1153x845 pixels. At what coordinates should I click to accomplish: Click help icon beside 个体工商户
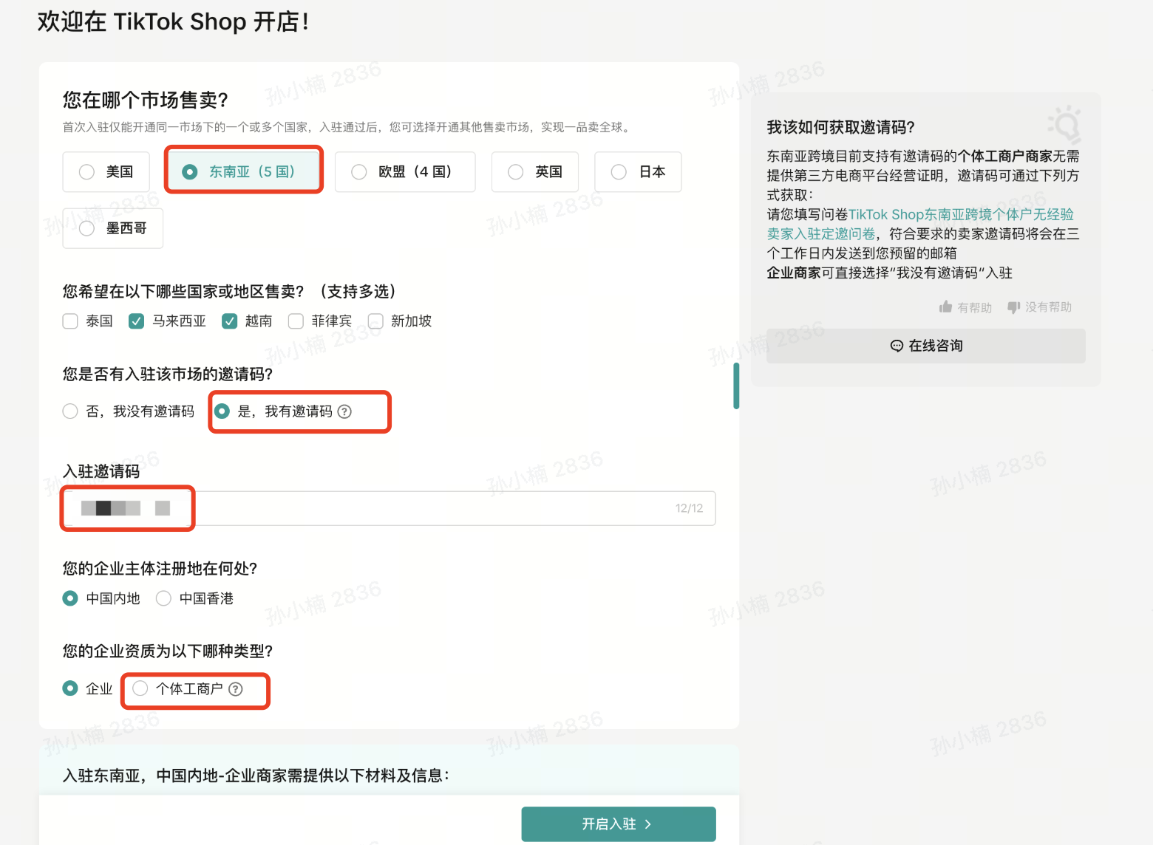pyautogui.click(x=236, y=689)
